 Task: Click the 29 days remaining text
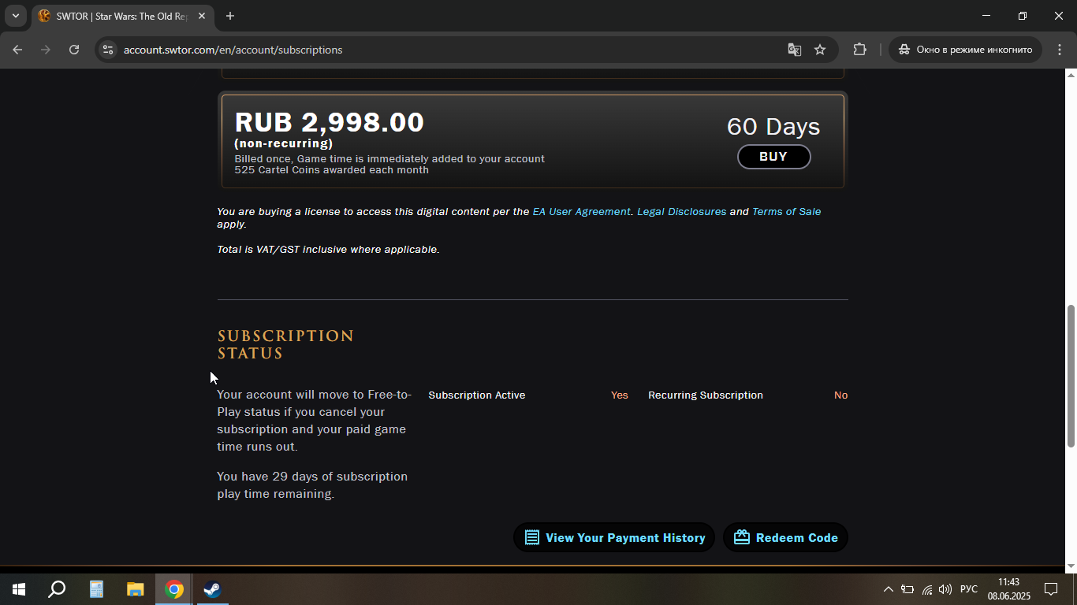(312, 485)
